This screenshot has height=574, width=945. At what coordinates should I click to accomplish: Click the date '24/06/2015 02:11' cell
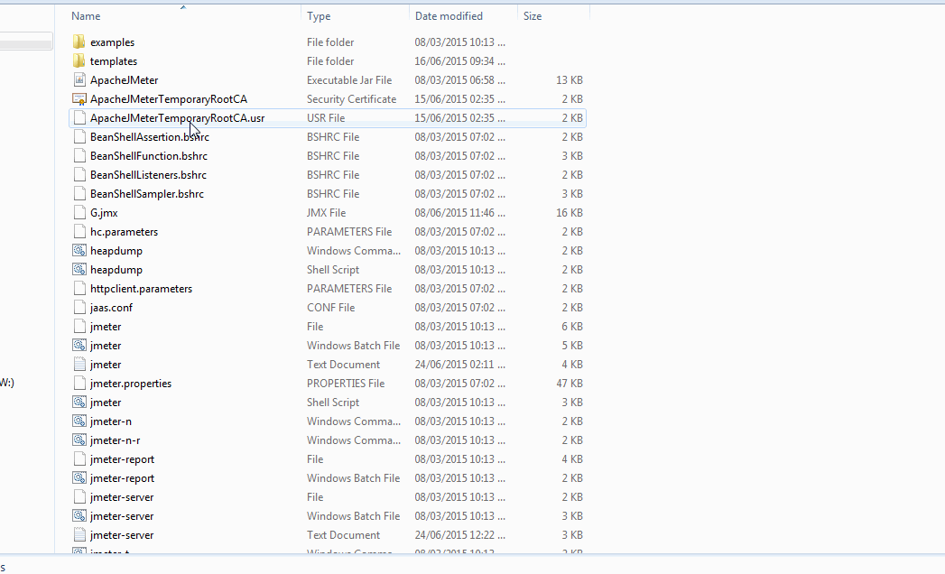[459, 365]
